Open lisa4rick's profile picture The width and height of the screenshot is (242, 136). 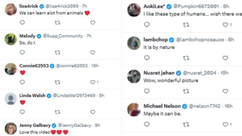(x=11, y=10)
